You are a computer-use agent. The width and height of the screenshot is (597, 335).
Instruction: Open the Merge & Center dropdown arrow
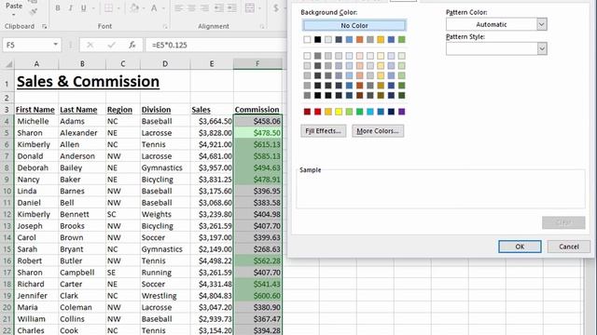point(259,8)
